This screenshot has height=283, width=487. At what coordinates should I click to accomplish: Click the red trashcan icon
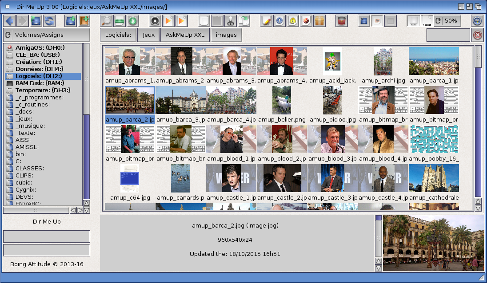pyautogui.click(x=342, y=20)
